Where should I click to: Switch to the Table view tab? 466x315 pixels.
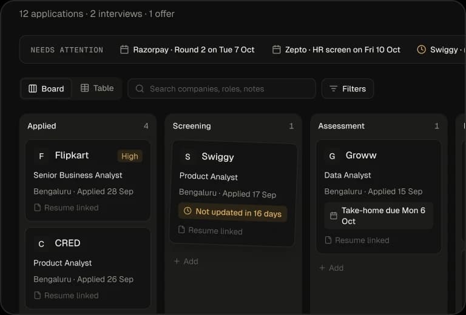pyautogui.click(x=97, y=88)
